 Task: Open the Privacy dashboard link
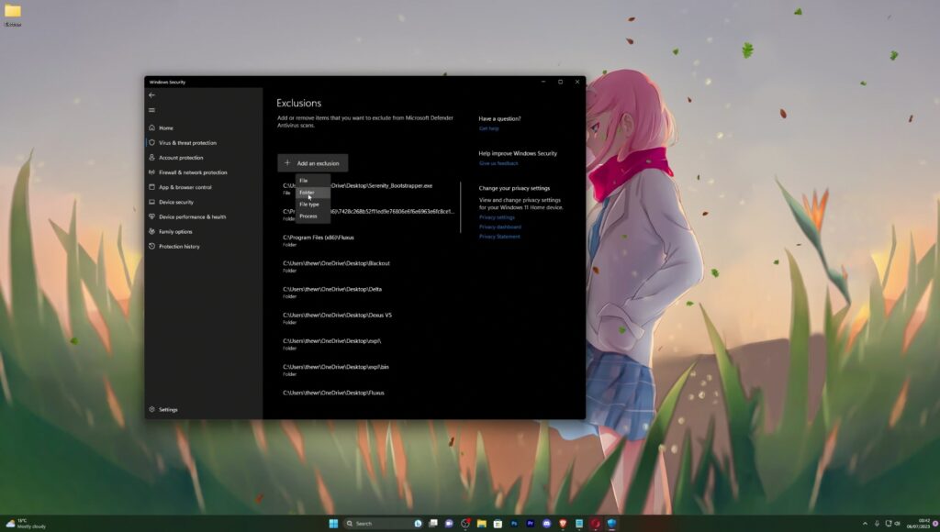[500, 227]
